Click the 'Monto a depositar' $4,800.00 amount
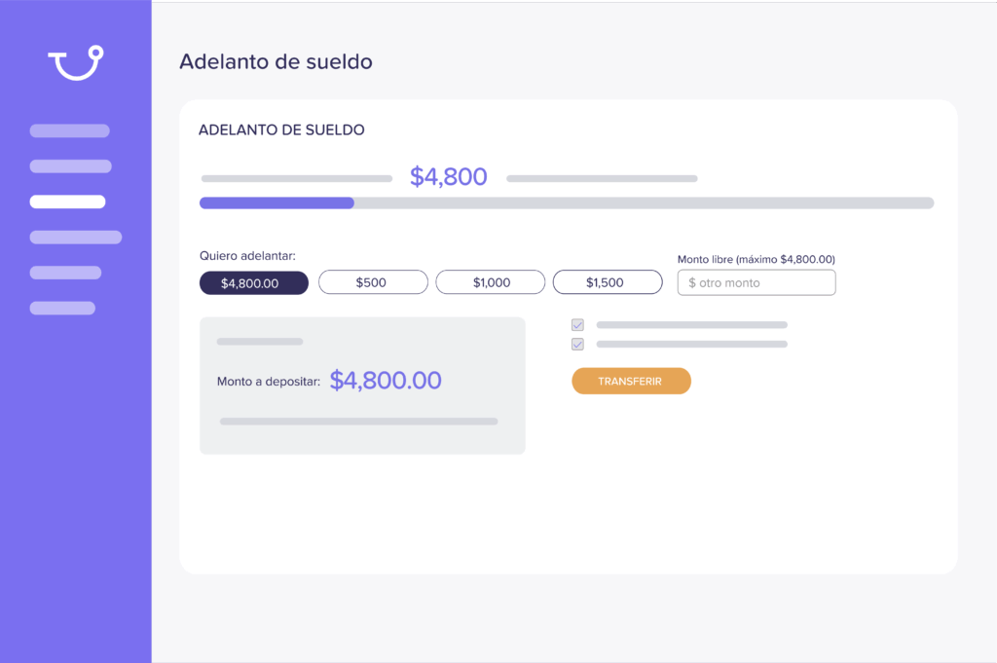Image resolution: width=997 pixels, height=663 pixels. click(386, 380)
